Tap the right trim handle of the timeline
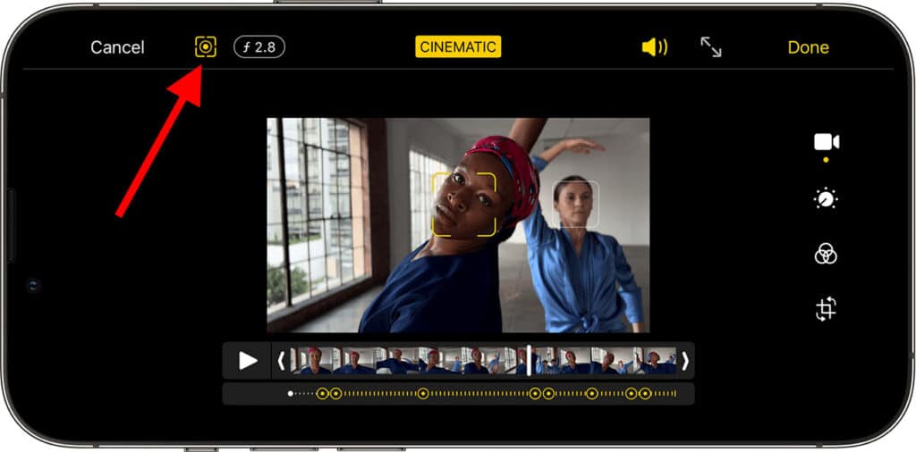 (685, 361)
